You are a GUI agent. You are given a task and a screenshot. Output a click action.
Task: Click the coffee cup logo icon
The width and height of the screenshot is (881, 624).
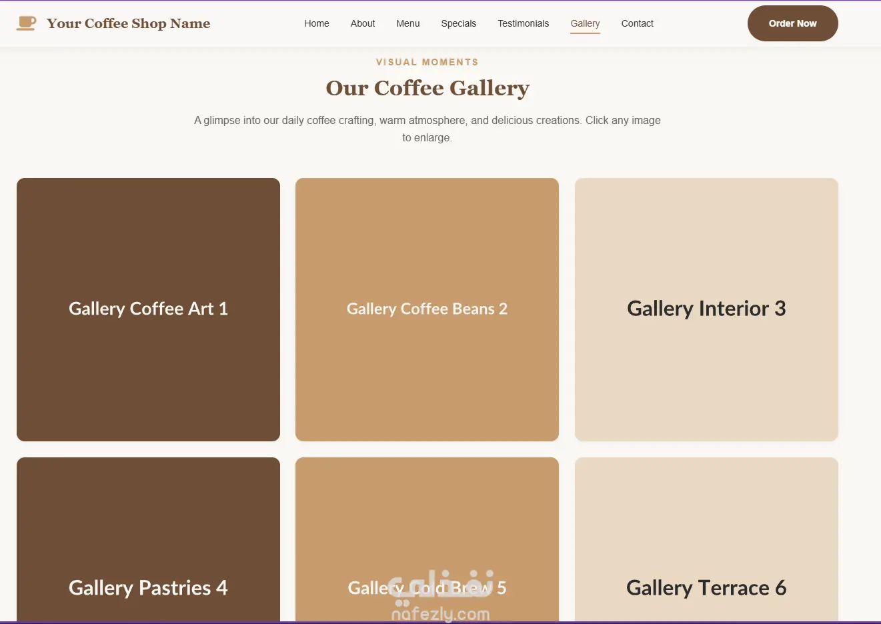coord(26,23)
